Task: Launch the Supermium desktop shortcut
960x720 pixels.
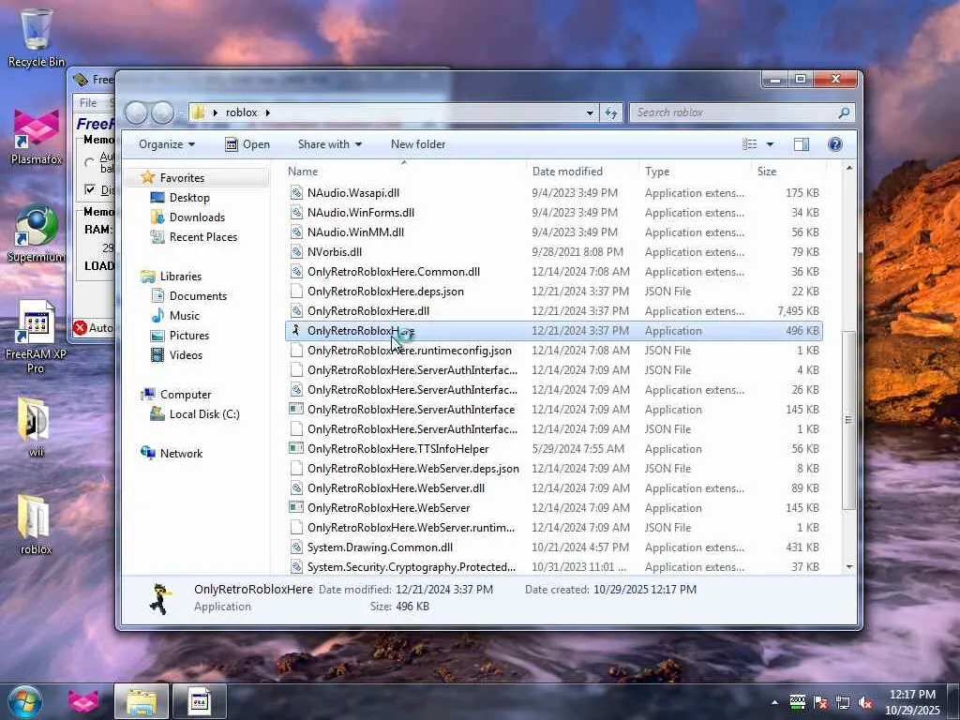Action: point(36,233)
